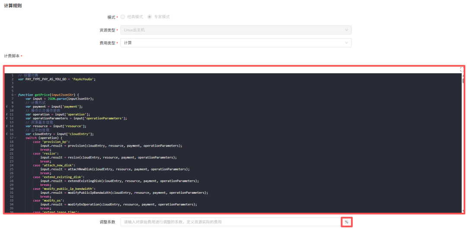Click the percent sign unit box

point(346,222)
